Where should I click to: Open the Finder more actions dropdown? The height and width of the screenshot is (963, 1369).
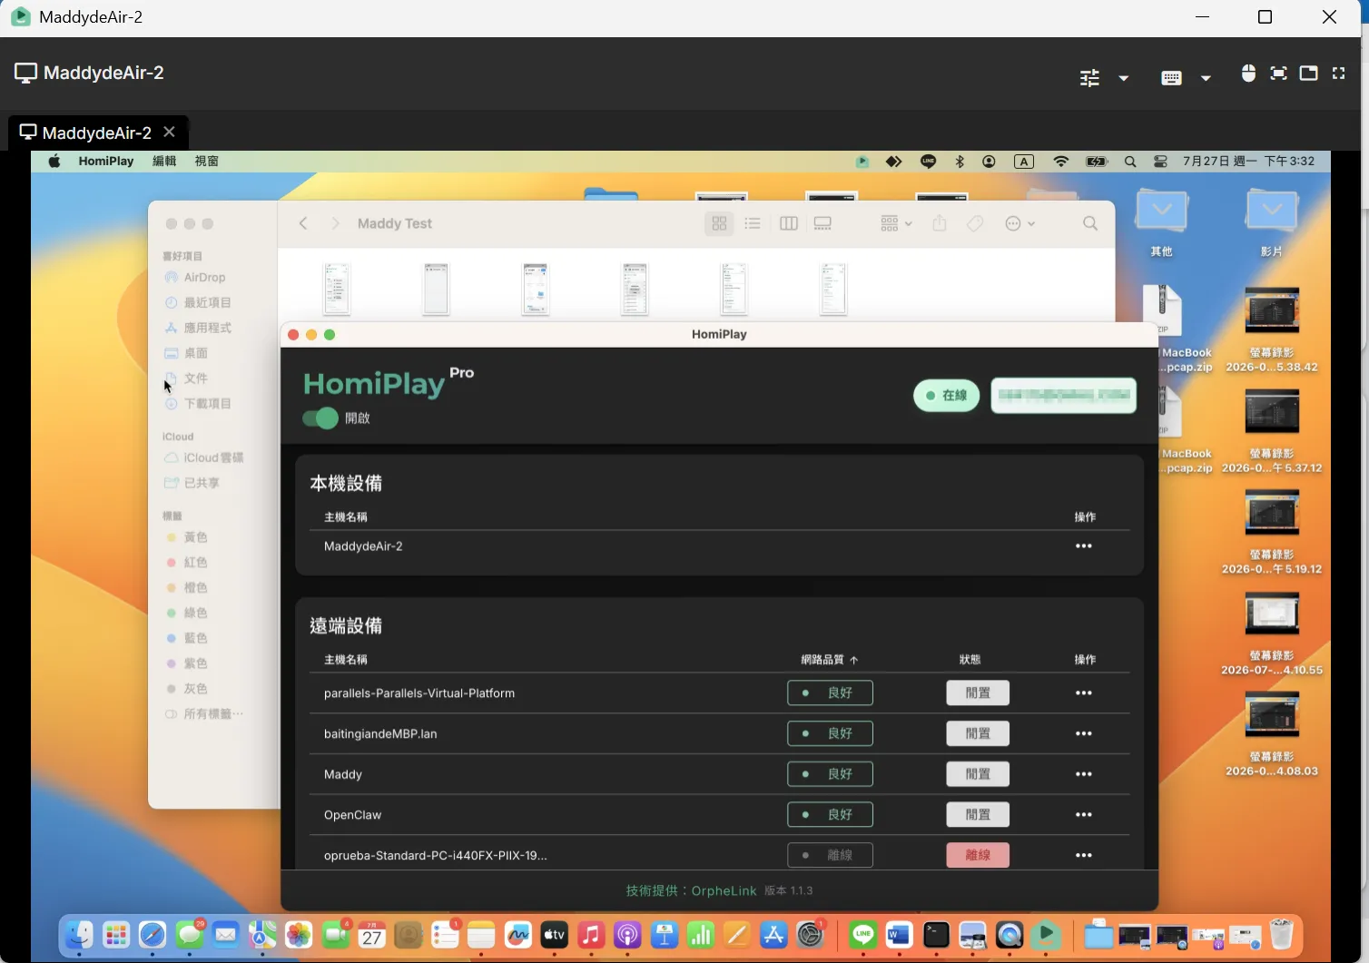(x=1020, y=223)
